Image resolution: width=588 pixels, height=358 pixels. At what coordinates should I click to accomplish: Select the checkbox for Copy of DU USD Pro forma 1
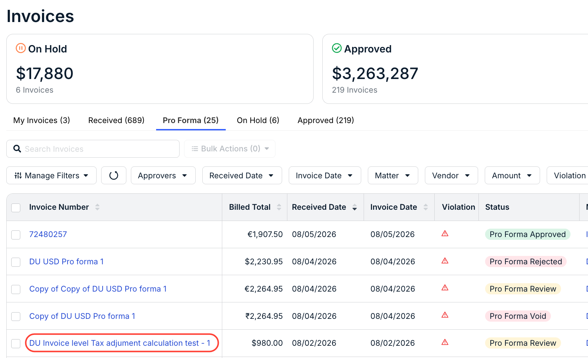(x=16, y=316)
